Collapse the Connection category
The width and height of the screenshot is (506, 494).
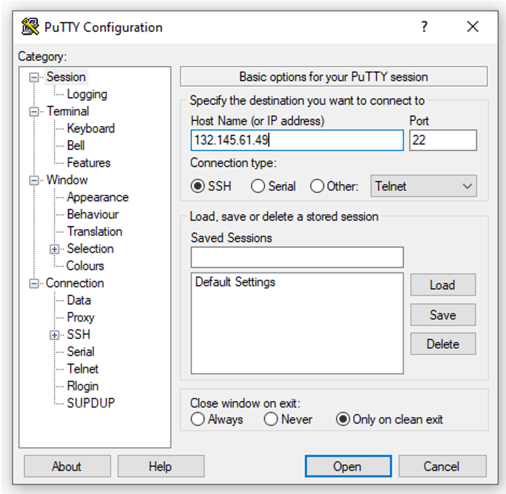click(x=34, y=283)
